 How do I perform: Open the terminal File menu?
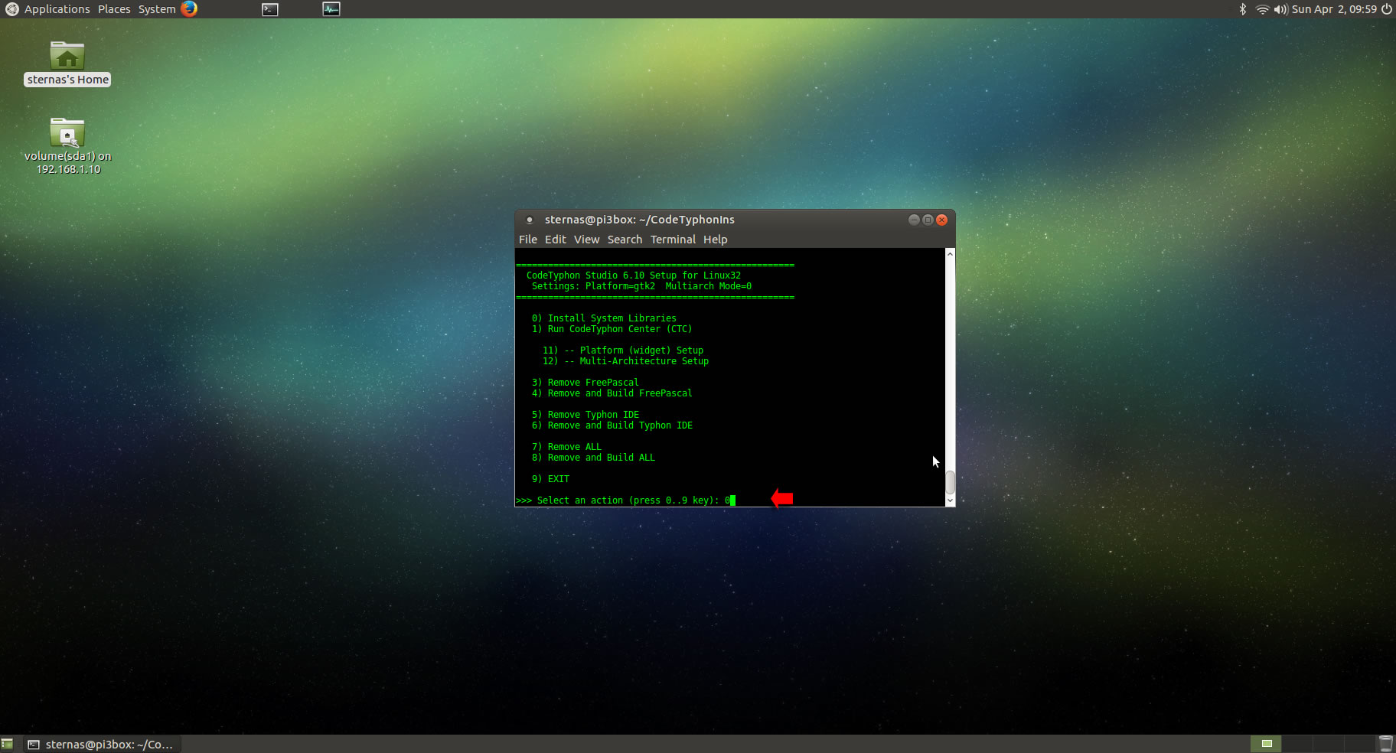click(528, 240)
